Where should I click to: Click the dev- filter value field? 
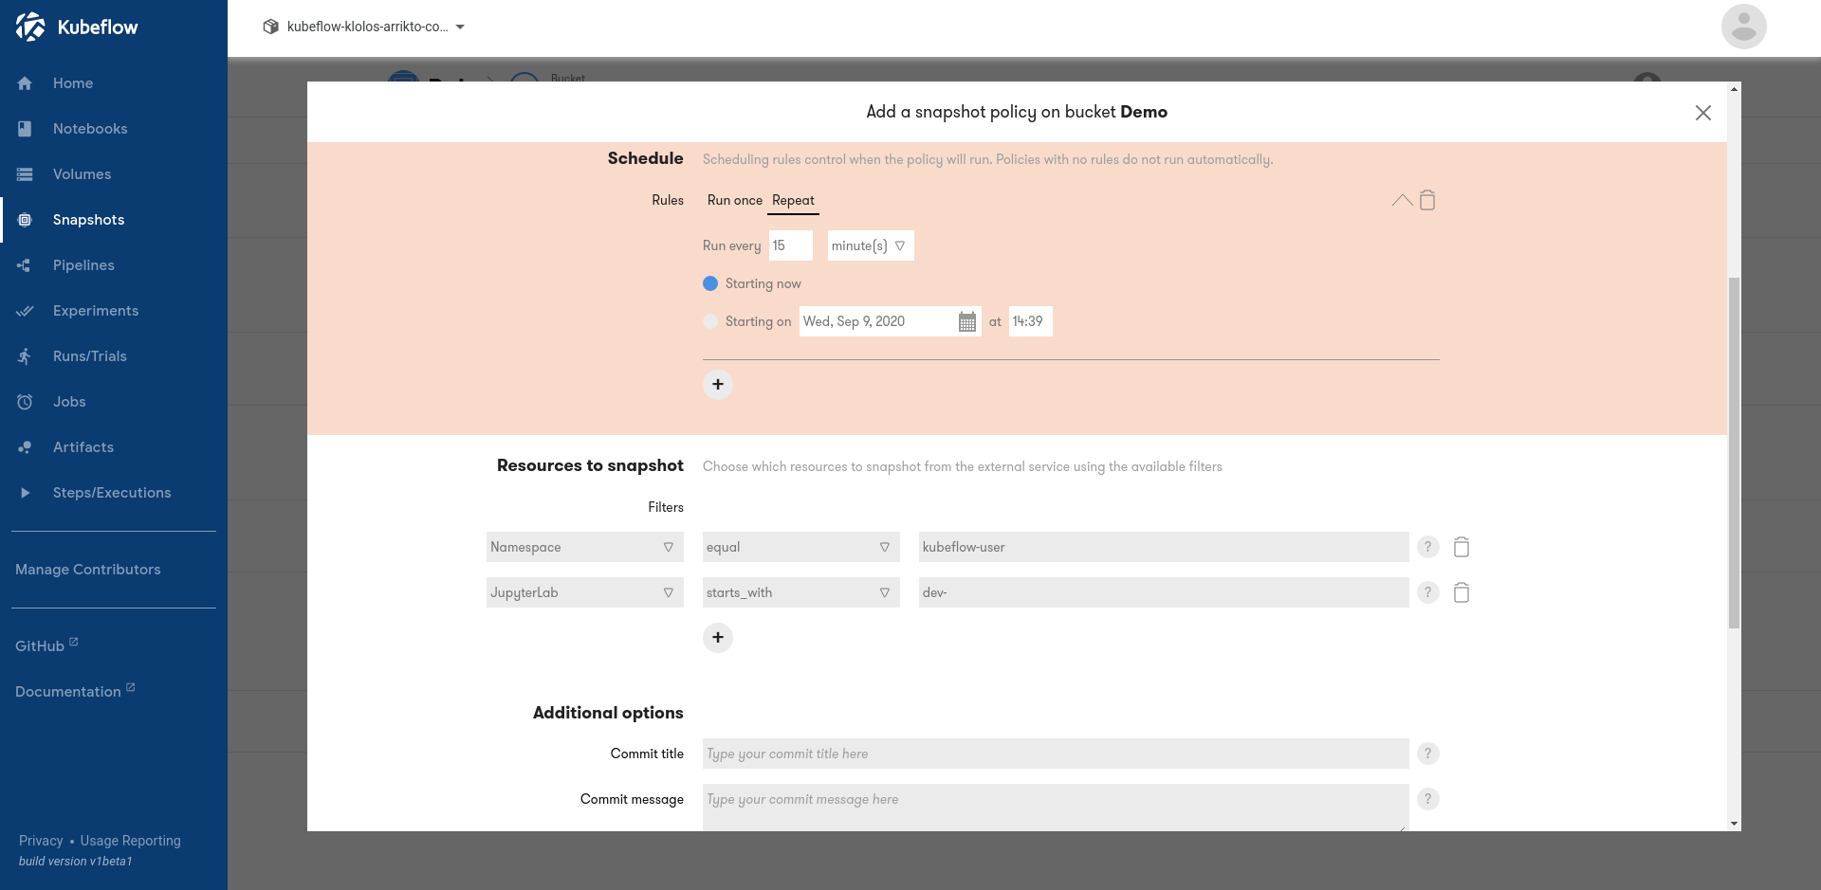[x=1164, y=592]
